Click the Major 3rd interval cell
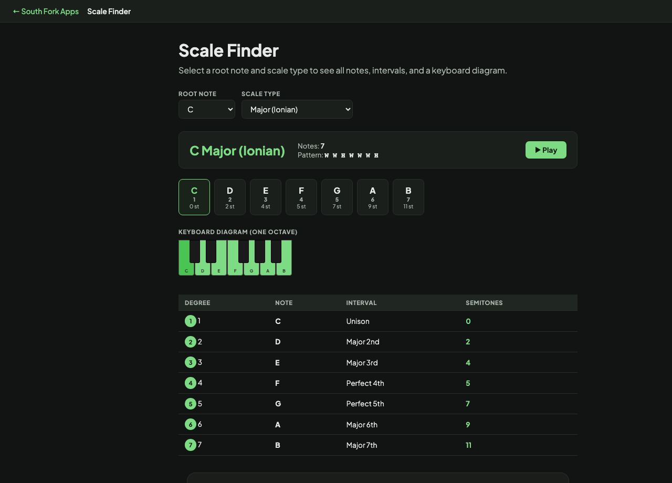 (x=400, y=362)
